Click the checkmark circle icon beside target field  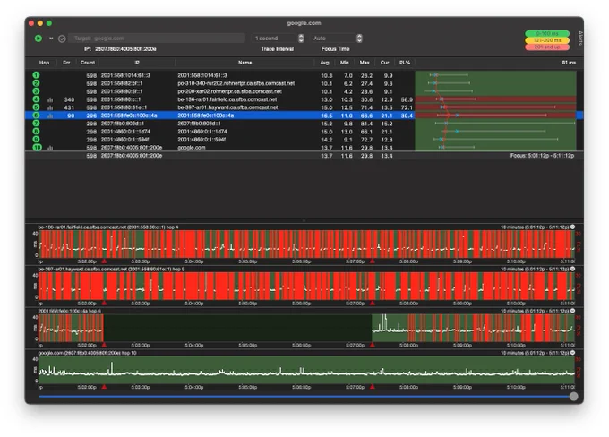click(62, 39)
